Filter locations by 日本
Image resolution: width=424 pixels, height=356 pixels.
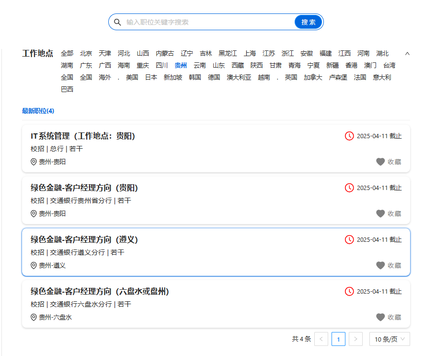(x=151, y=77)
